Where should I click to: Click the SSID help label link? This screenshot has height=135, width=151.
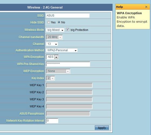point(40,15)
